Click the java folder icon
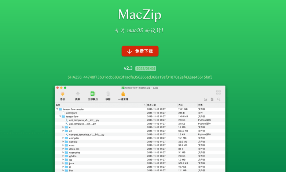This screenshot has width=286, height=172. (x=66, y=163)
